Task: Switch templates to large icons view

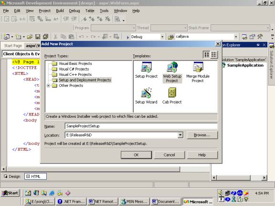Action: point(206,55)
